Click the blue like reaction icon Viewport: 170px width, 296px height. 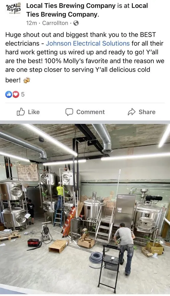tap(9, 94)
